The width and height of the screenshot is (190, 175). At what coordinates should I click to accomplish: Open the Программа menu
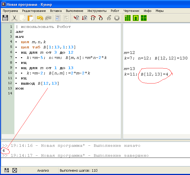click(10, 11)
